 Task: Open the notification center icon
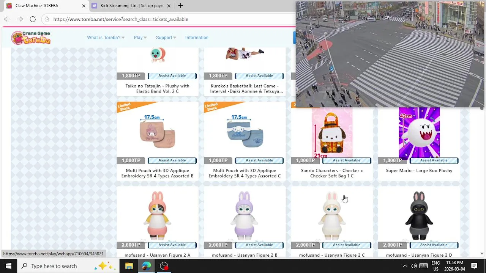[x=474, y=266]
